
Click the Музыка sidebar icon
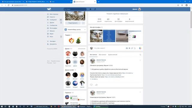(x=48, y=31)
